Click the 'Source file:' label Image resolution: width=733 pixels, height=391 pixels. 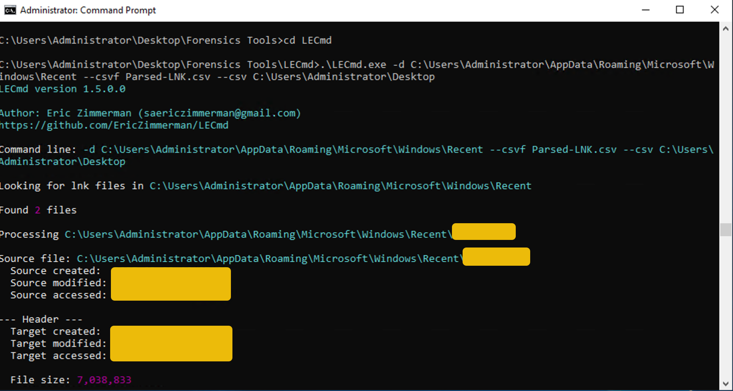[x=35, y=259]
